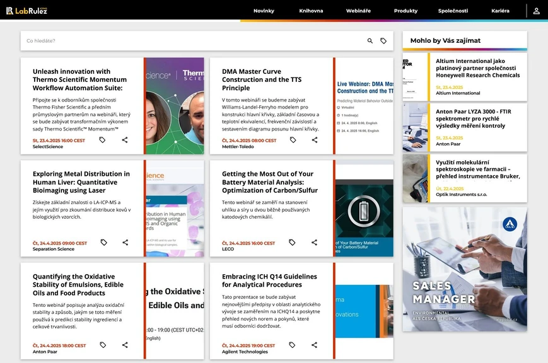This screenshot has width=548, height=363.
Task: Open the Společnosti menu
Action: click(x=453, y=11)
